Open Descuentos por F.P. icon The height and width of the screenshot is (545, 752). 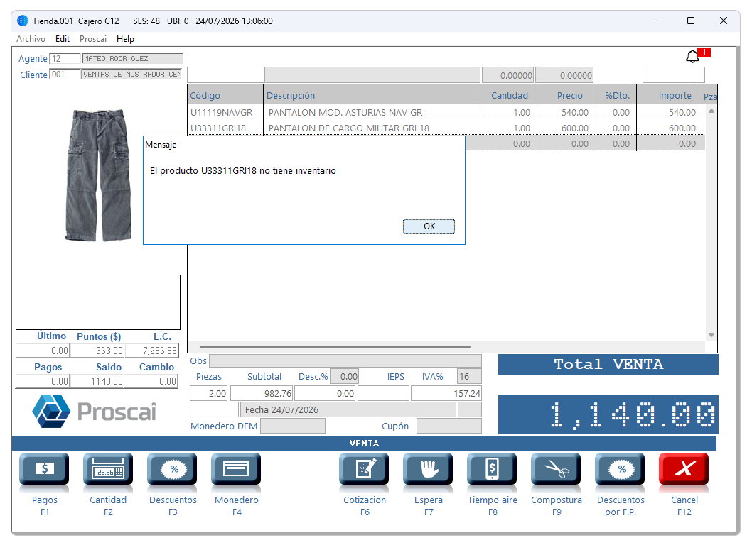click(x=620, y=469)
